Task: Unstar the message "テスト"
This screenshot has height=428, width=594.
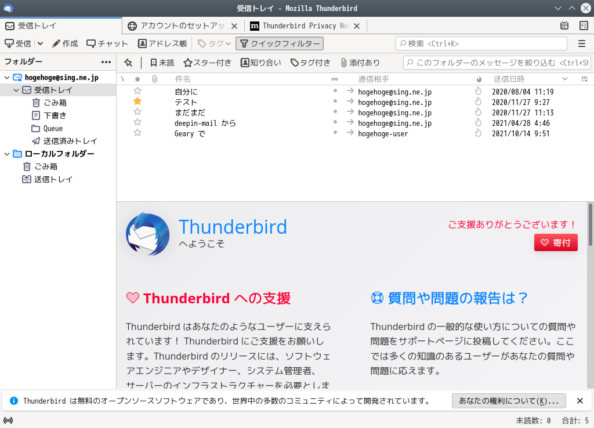Action: (x=137, y=101)
